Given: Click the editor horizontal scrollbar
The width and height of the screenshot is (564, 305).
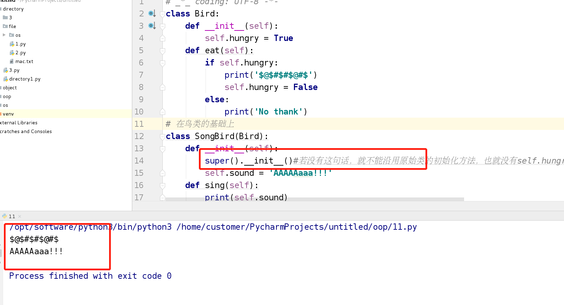Looking at the screenshot, I should tap(315, 199).
